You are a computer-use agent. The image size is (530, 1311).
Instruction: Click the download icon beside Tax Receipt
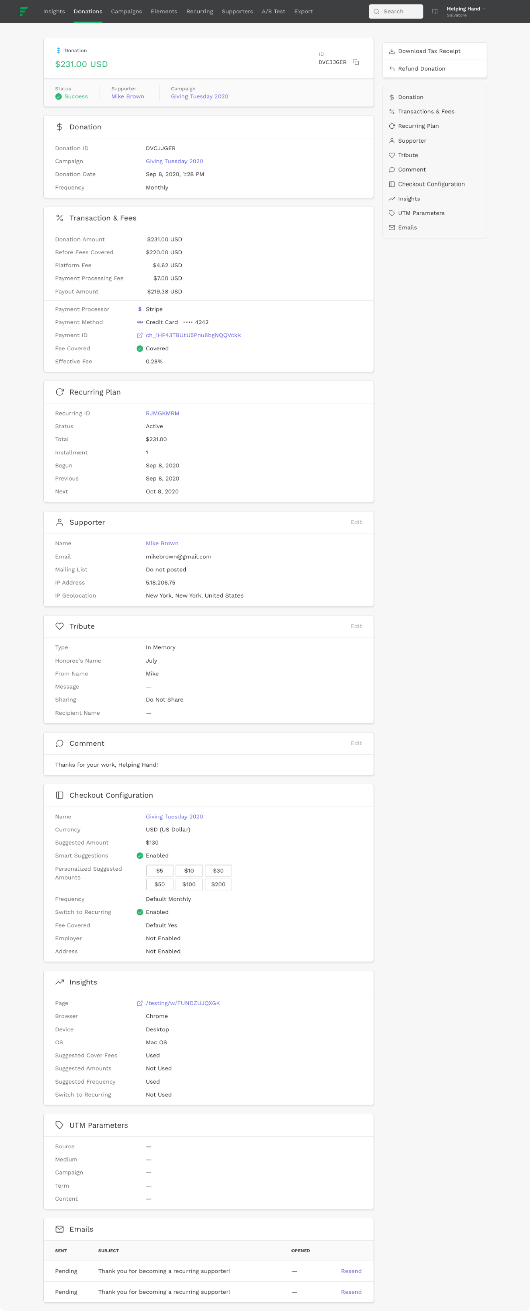pos(392,51)
